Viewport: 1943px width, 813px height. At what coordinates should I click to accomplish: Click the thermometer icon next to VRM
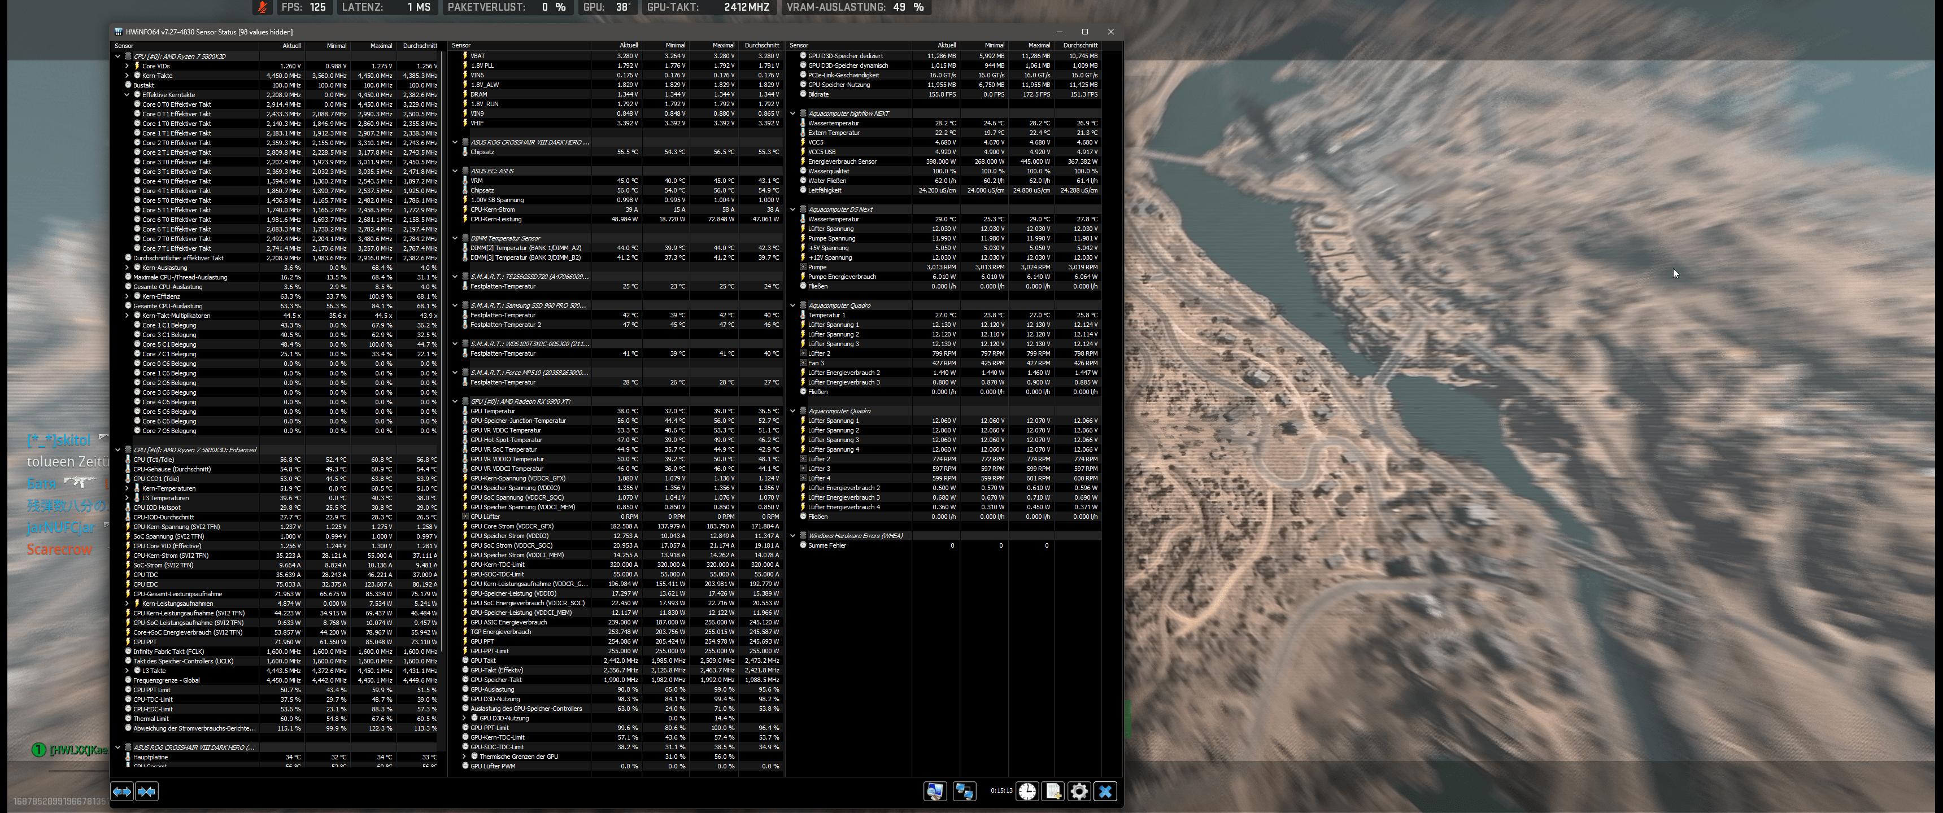[465, 181]
